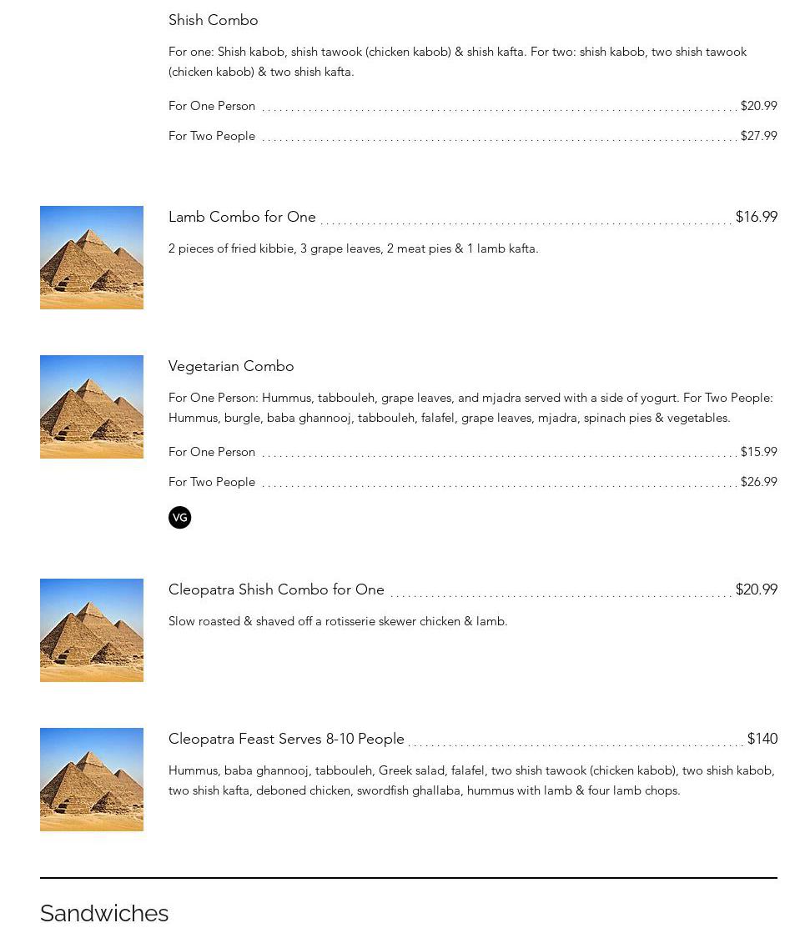Select the Lamb Combo for One title
Image resolution: width=805 pixels, height=938 pixels.
pos(242,217)
